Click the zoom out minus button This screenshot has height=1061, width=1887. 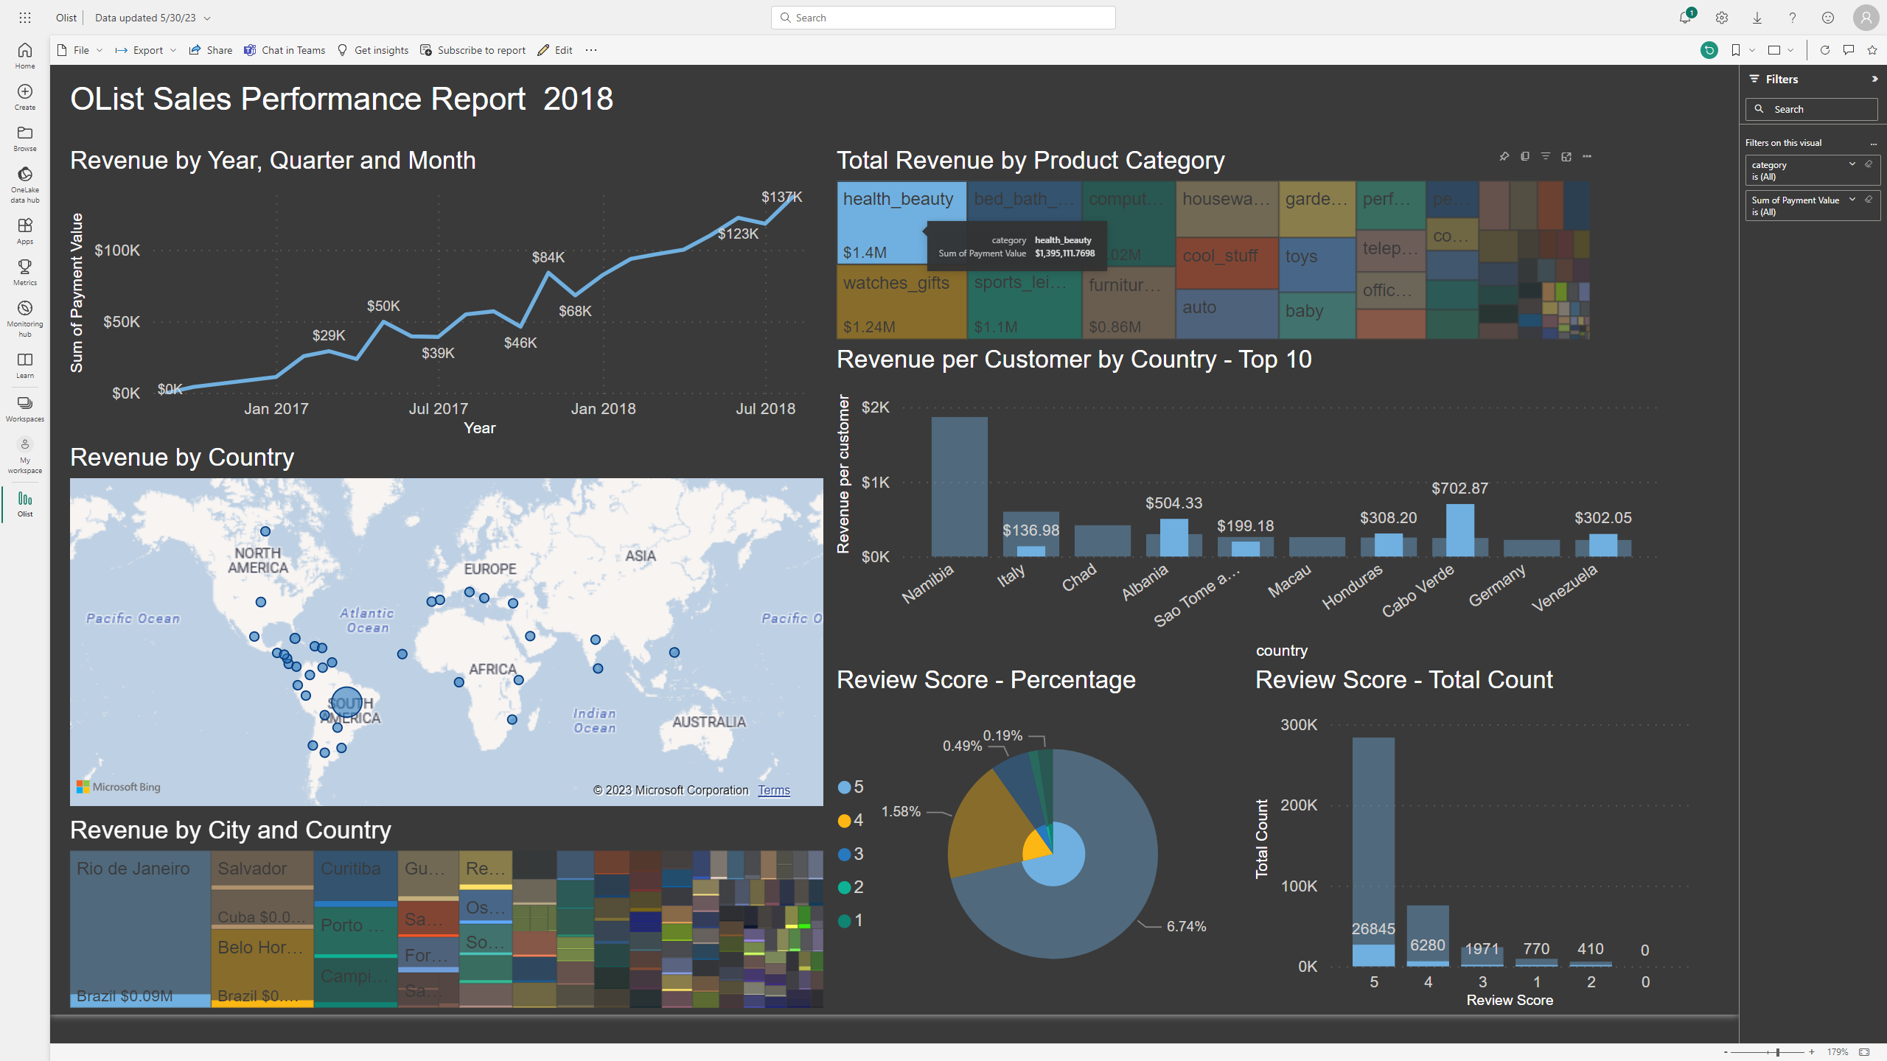(1726, 1052)
